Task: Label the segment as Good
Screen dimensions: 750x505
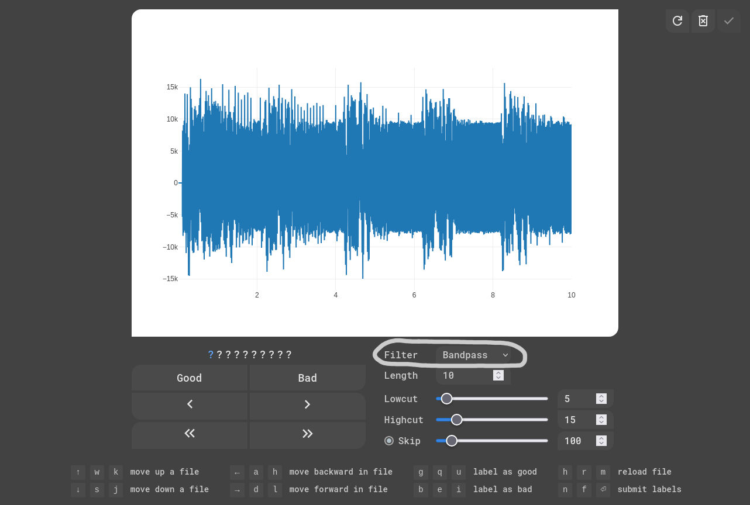Action: click(x=190, y=378)
